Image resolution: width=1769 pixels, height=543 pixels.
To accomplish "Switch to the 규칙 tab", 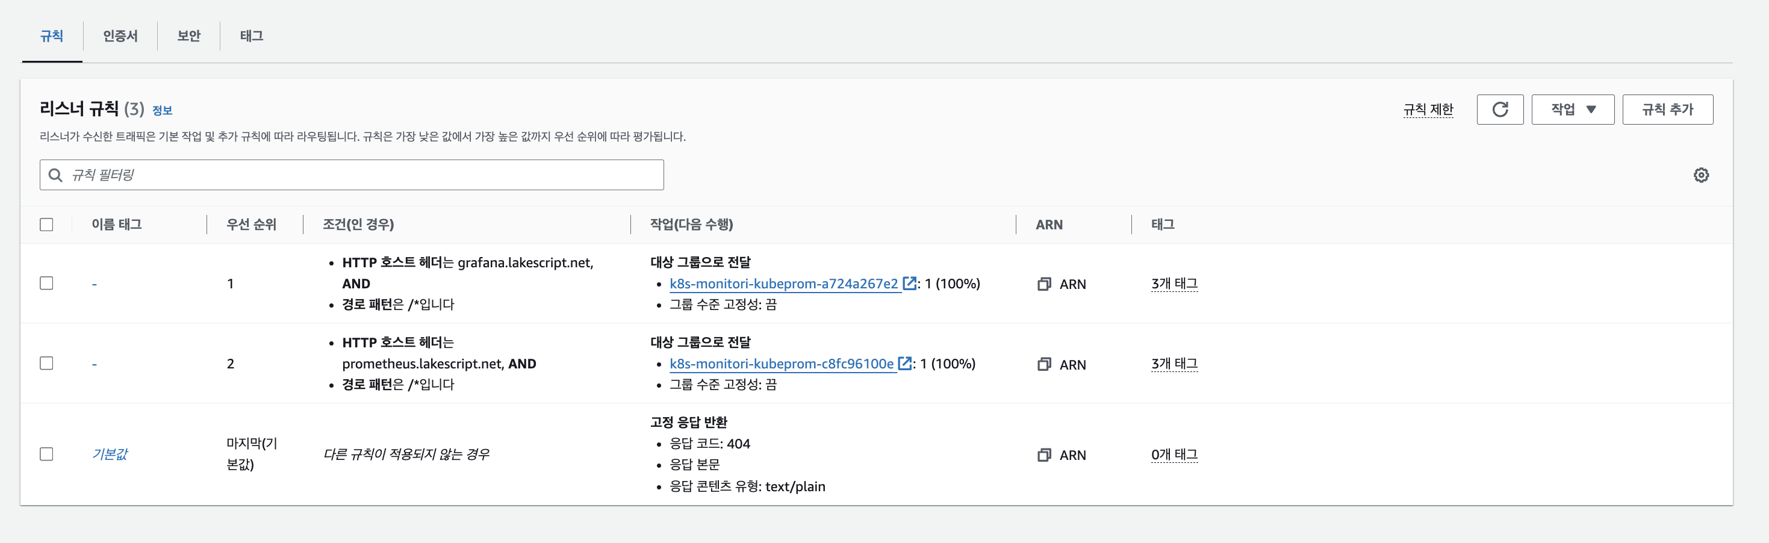I will [52, 36].
